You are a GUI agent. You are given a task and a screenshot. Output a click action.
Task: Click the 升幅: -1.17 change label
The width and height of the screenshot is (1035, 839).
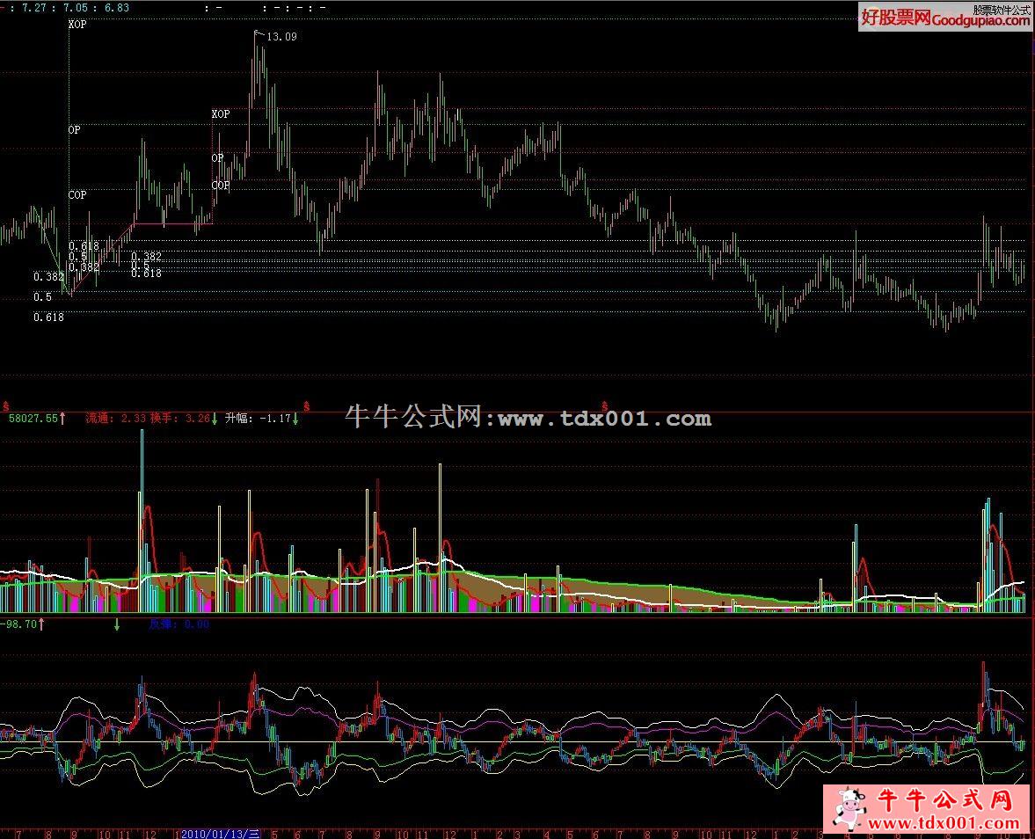click(258, 419)
